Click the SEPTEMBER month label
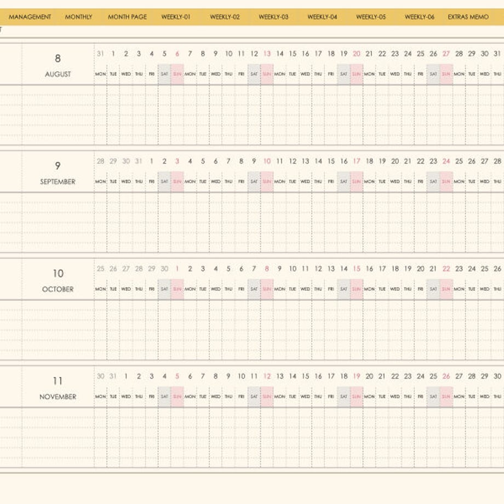Viewport: 504px width, 504px height. (x=58, y=182)
